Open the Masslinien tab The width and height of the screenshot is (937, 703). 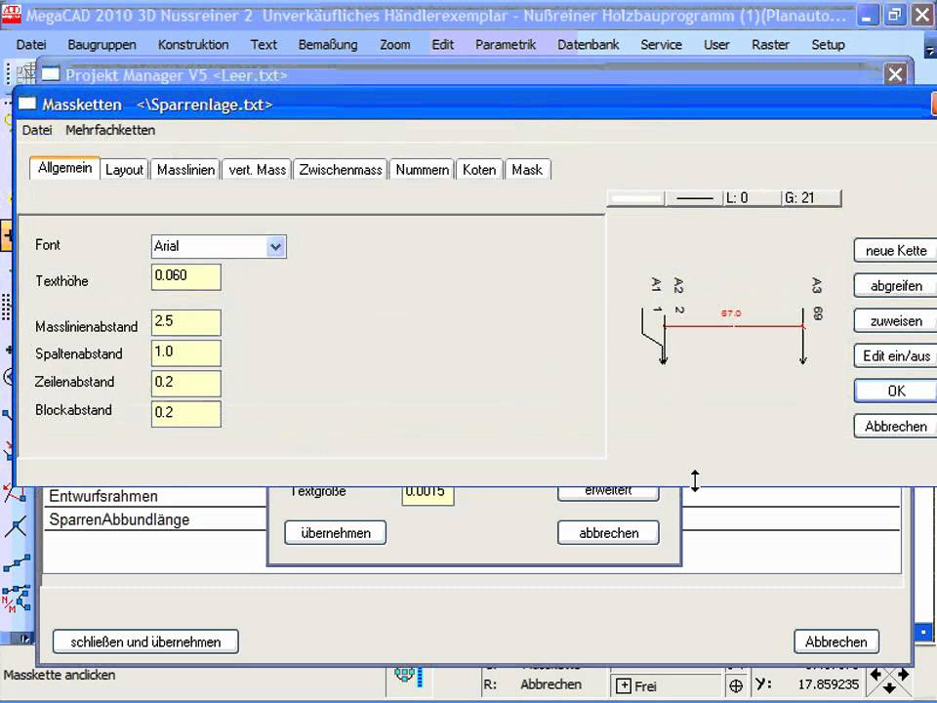coord(185,170)
